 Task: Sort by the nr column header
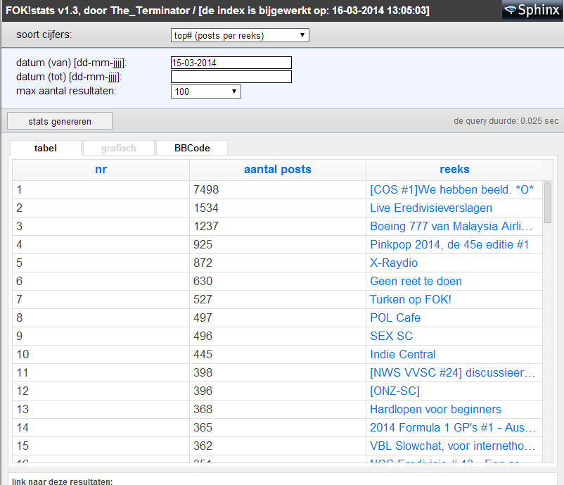click(101, 169)
